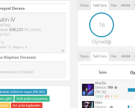Click the help icon beside Ekko's Derece
This screenshot has height=108, width=135.
(111, 107)
